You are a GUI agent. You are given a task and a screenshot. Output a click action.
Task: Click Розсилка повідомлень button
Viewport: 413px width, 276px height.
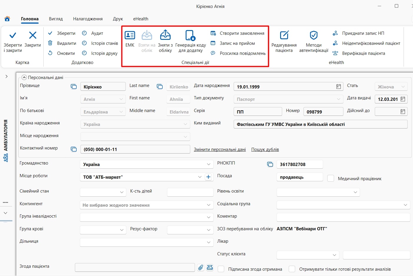click(x=238, y=53)
